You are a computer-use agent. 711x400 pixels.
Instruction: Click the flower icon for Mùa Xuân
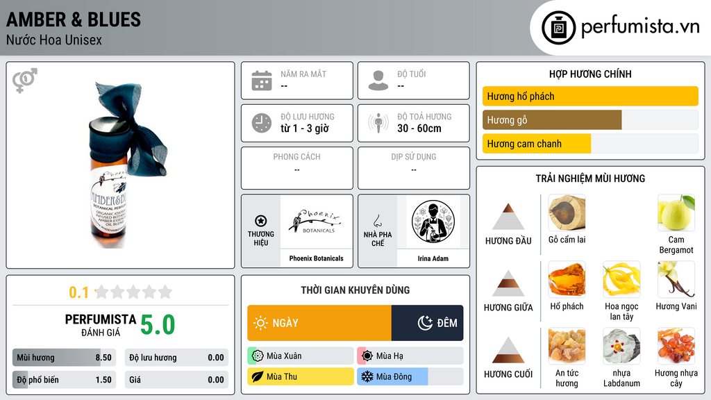pyautogui.click(x=258, y=356)
